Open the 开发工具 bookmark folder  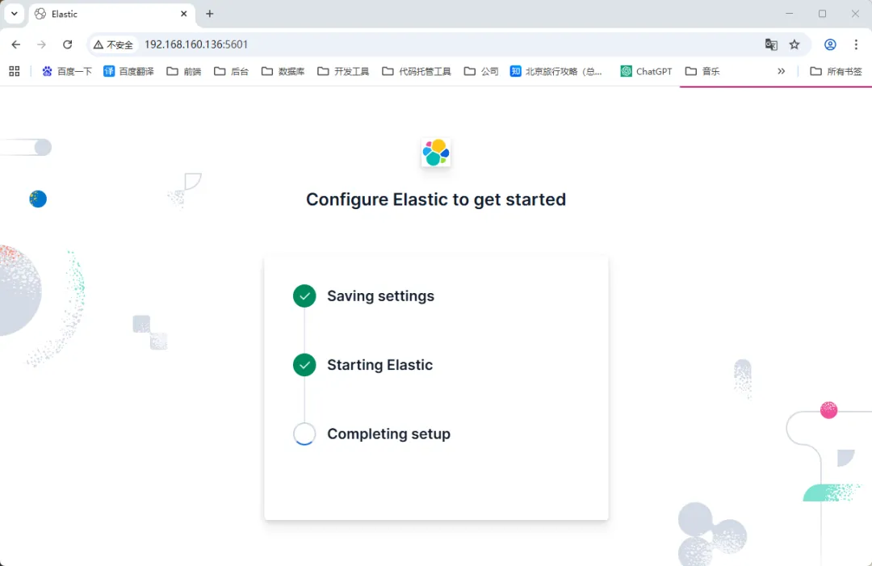pyautogui.click(x=343, y=71)
